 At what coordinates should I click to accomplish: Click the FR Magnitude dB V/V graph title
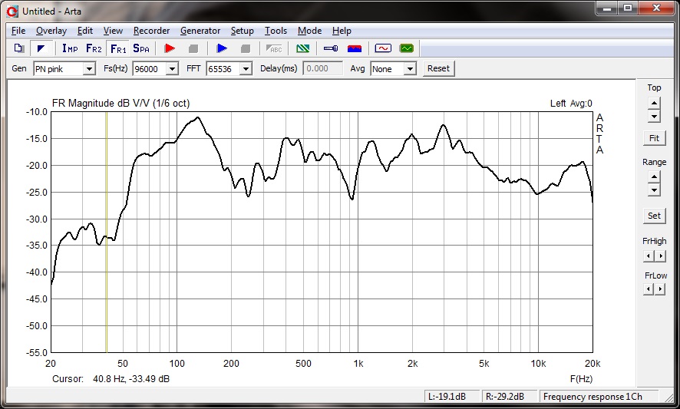(120, 104)
